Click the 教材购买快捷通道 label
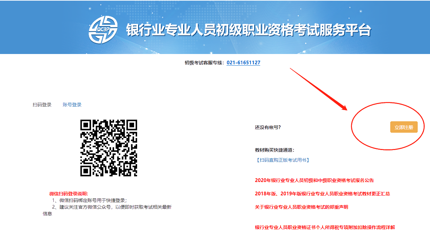The height and width of the screenshot is (235, 430). coord(275,150)
